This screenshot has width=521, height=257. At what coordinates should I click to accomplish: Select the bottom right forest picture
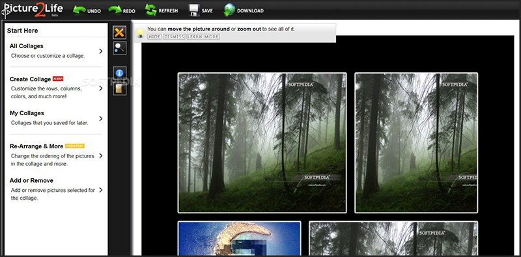tap(393, 238)
